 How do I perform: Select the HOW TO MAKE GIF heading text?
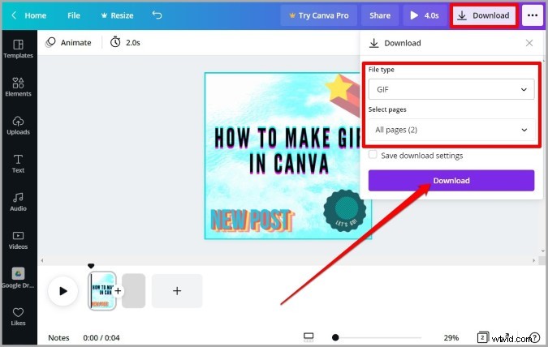[x=288, y=151]
